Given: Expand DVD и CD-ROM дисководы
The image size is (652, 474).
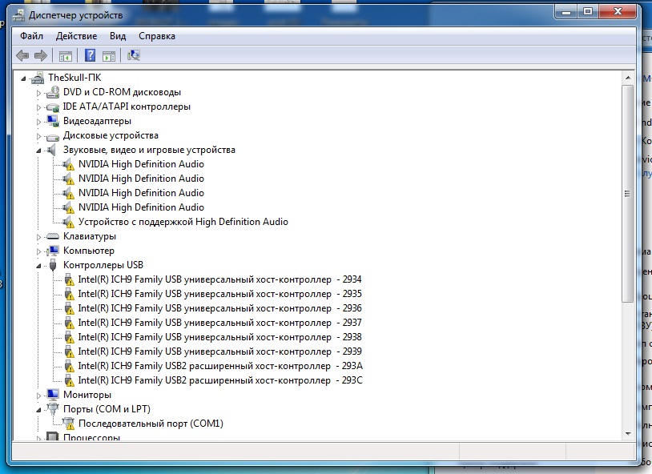Looking at the screenshot, I should (38, 93).
